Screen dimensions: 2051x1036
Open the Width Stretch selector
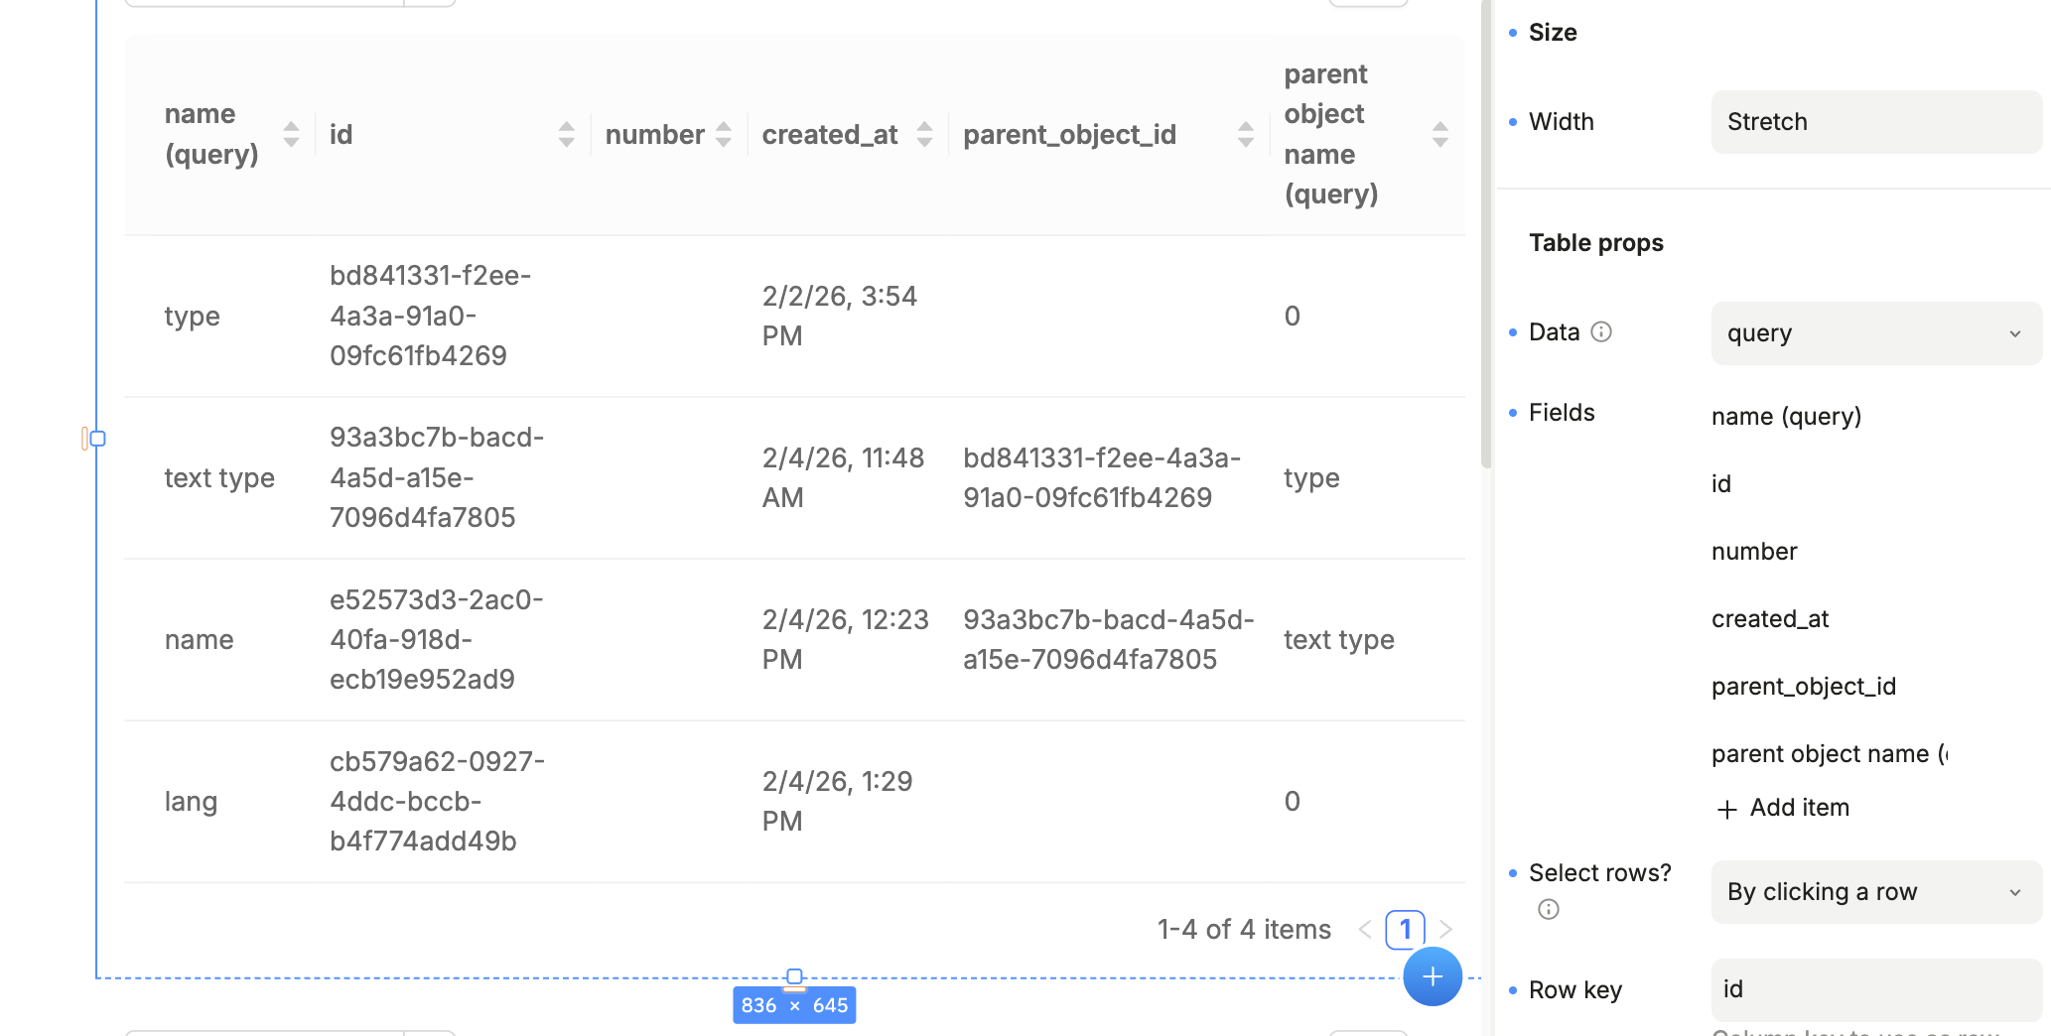tap(1876, 122)
